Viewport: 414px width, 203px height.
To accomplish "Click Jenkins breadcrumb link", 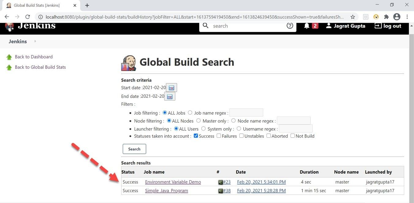I will click(18, 41).
